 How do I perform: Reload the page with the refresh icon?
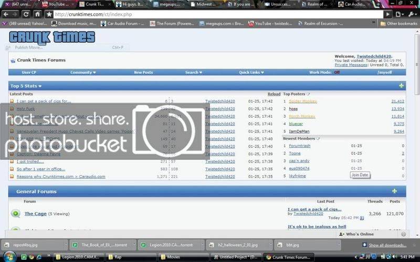[x=26, y=14]
